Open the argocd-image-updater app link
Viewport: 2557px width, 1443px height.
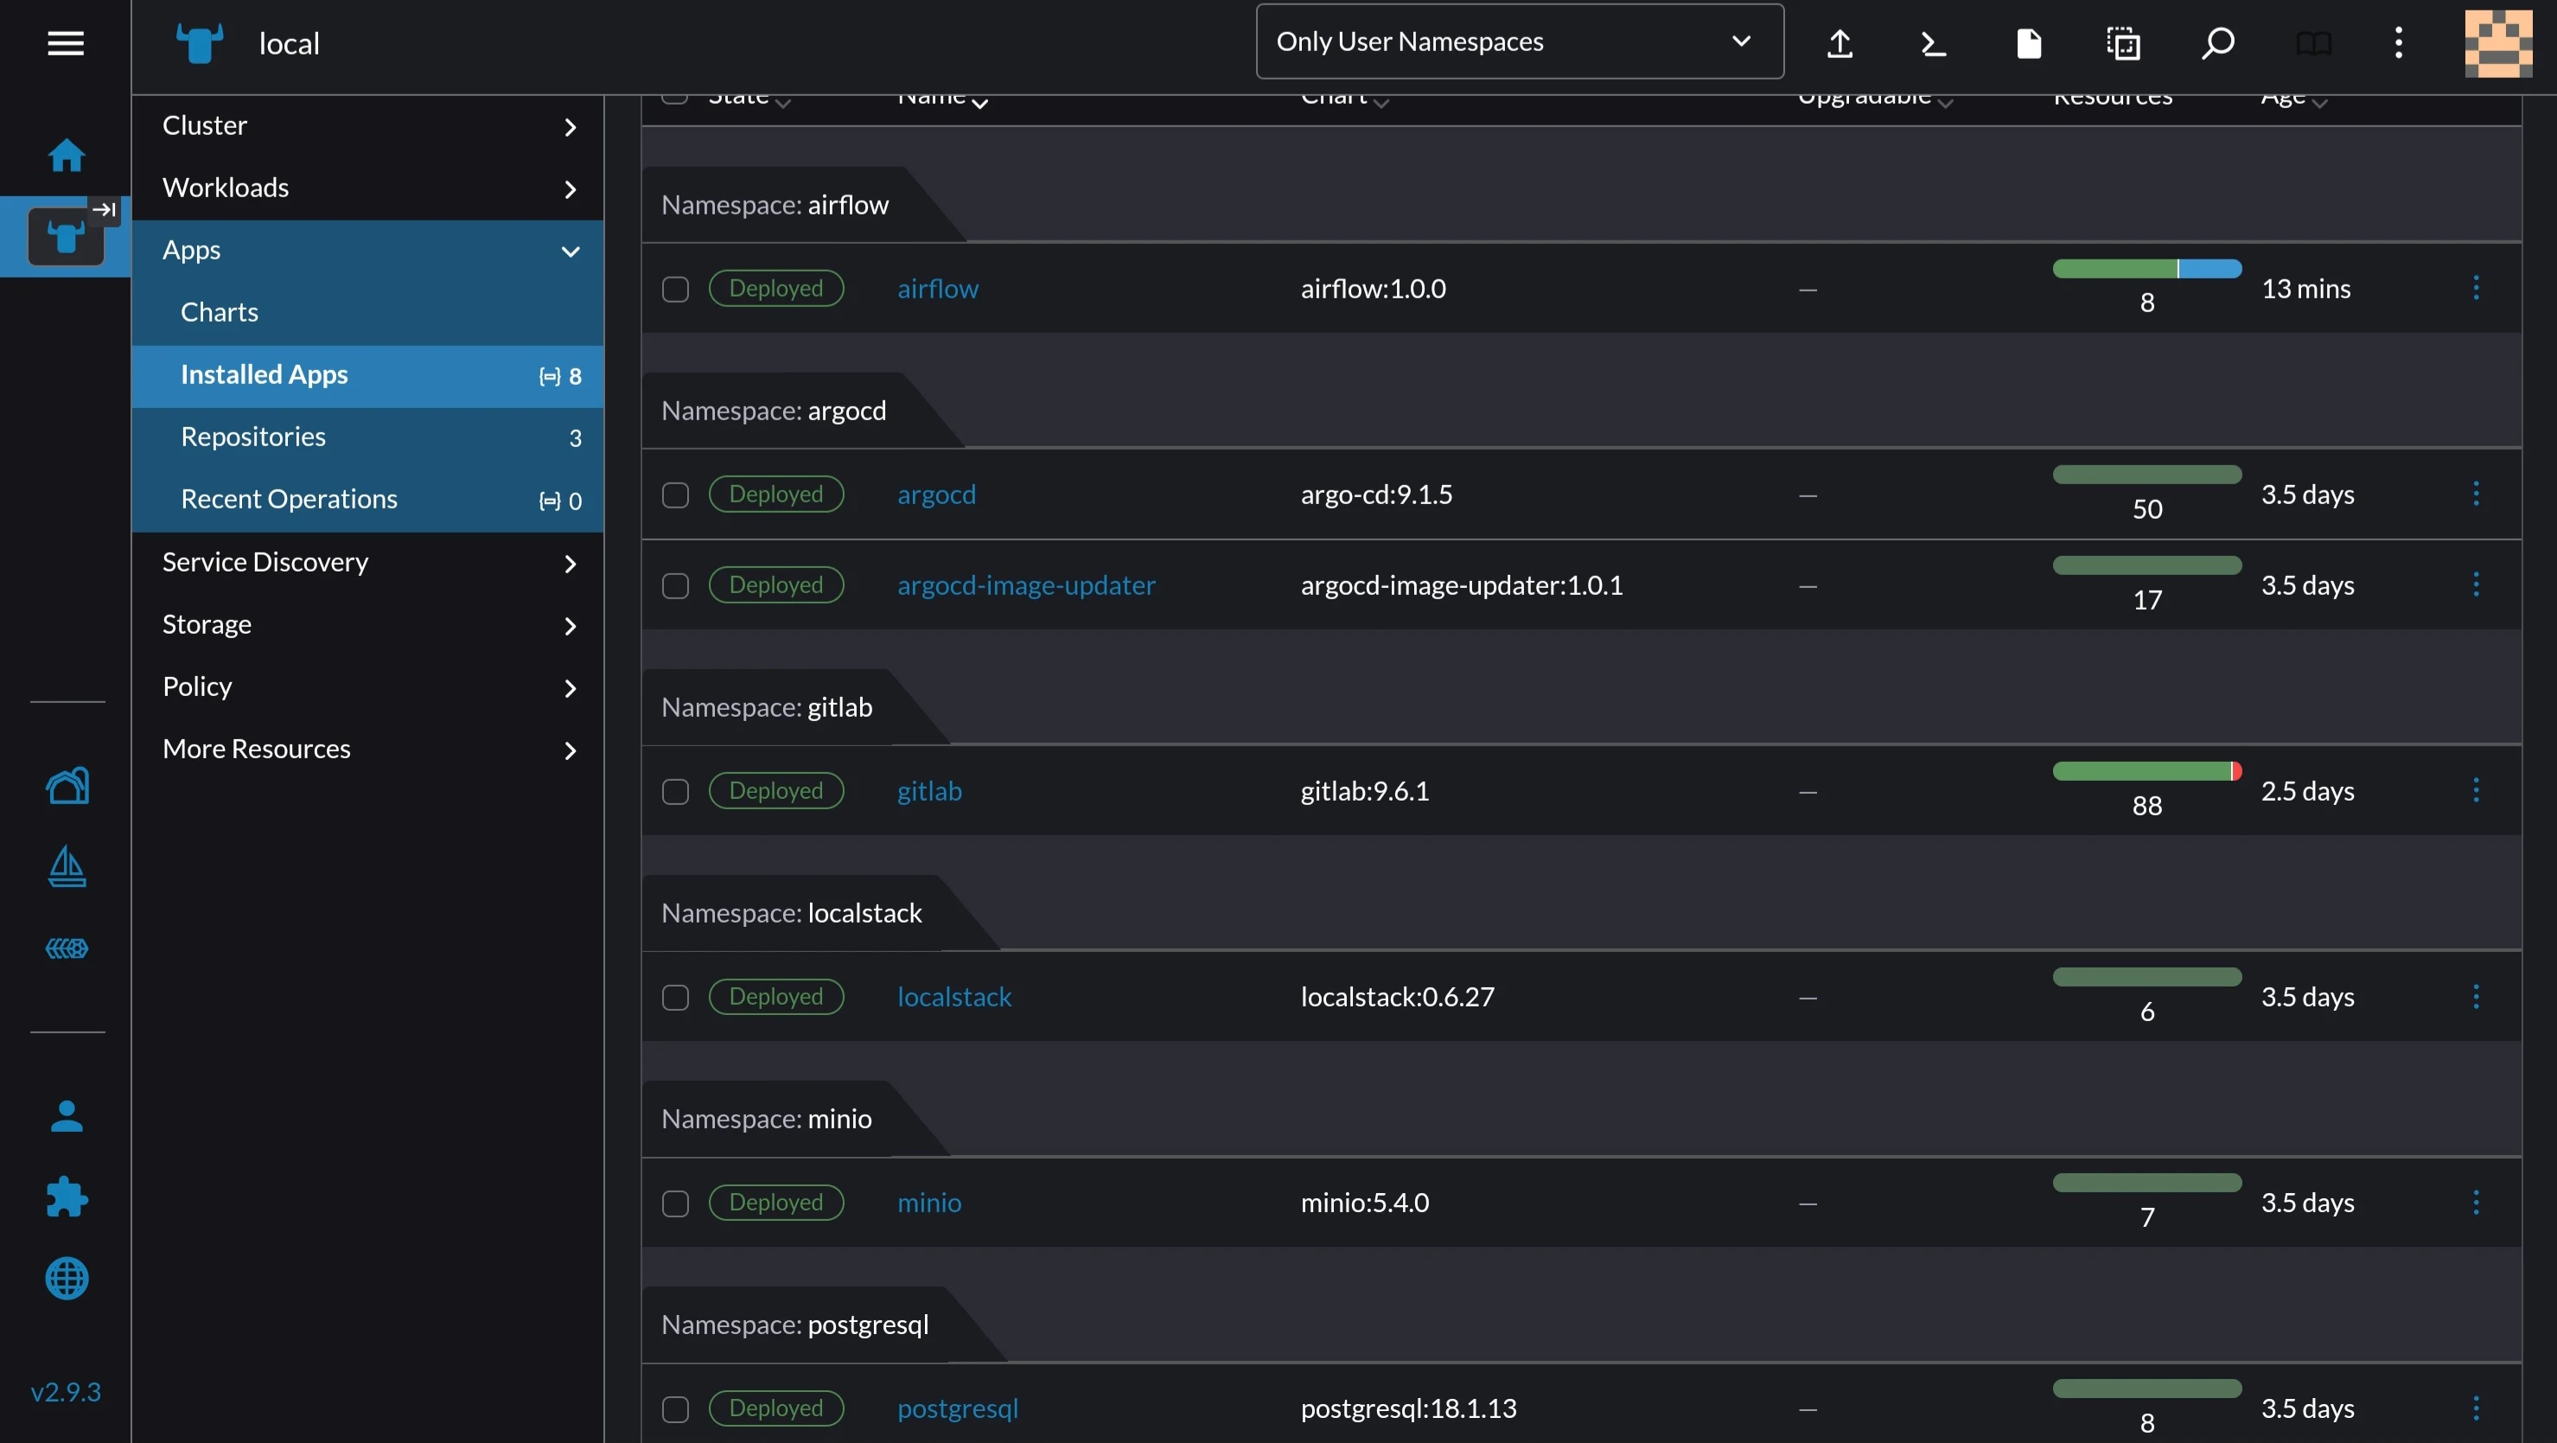click(1026, 585)
